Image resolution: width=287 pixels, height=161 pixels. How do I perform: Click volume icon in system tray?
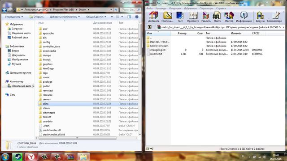(265, 157)
